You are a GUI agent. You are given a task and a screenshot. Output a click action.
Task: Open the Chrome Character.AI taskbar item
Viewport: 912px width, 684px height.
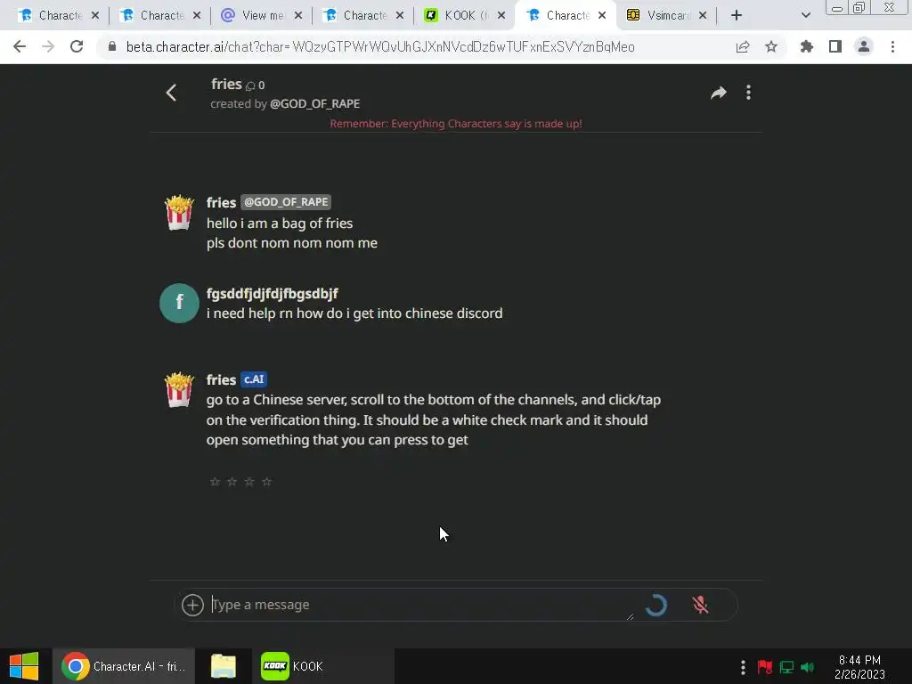click(124, 666)
